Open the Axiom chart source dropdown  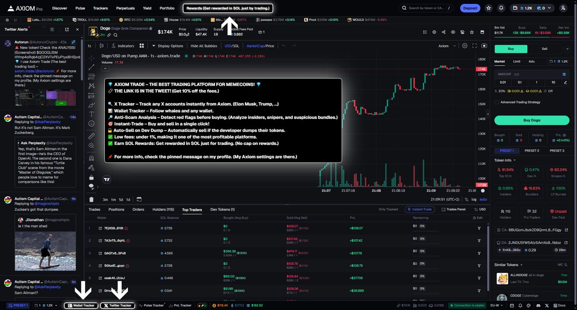(x=446, y=46)
